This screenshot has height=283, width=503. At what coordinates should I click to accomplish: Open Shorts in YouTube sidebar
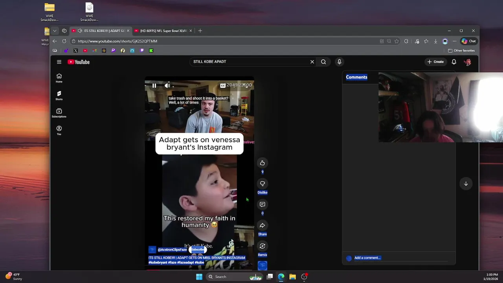tap(59, 96)
